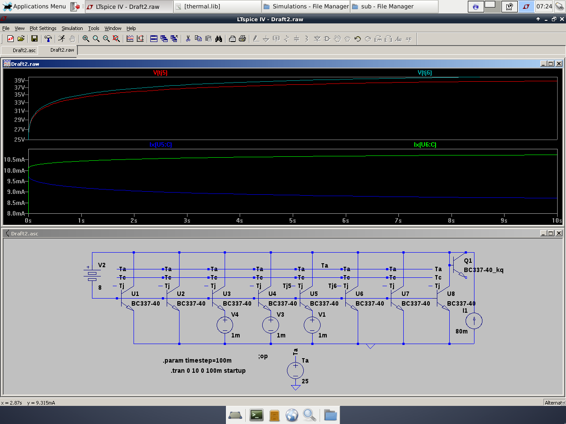Click the Copy icon in toolbar
The width and height of the screenshot is (566, 424).
pos(198,39)
